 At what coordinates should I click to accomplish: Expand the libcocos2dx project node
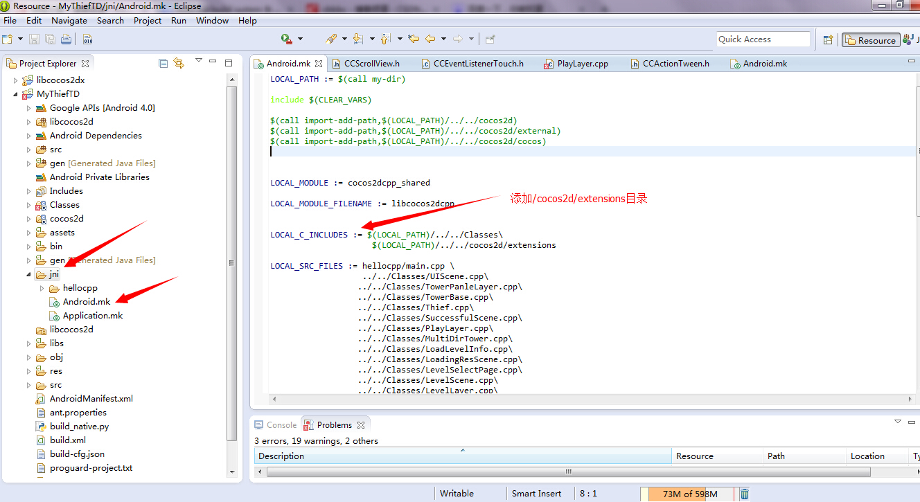point(16,80)
